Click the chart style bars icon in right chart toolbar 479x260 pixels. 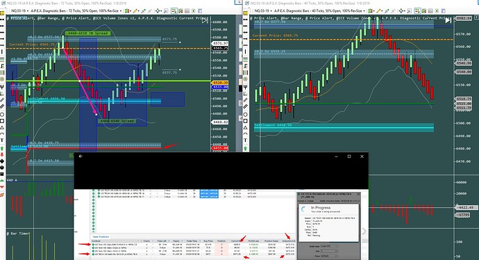coord(371,10)
